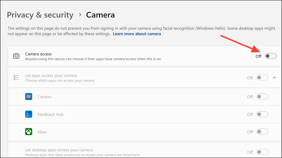Click the Camera app icon
This screenshot has height=158, width=282.
tap(28, 97)
